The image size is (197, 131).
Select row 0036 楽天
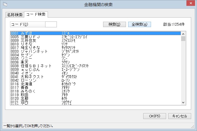point(96,62)
